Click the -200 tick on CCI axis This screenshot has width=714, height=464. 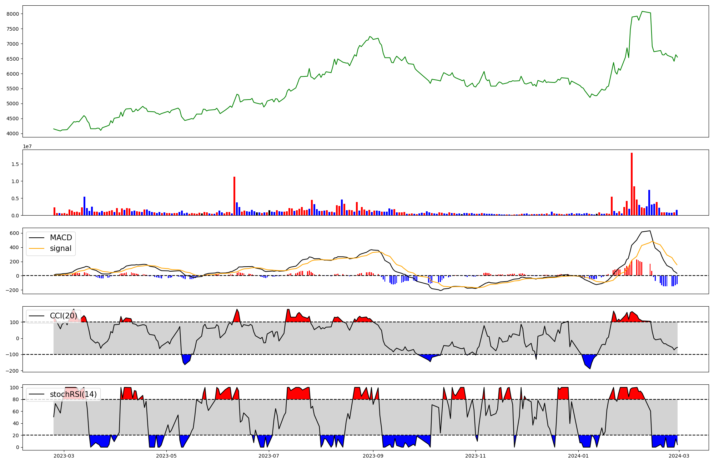coord(12,371)
